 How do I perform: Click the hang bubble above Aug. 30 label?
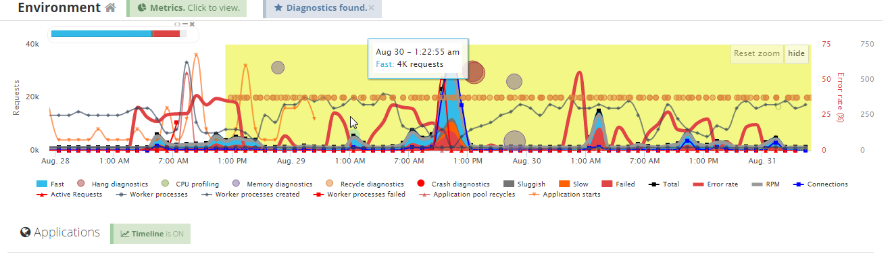point(514,82)
